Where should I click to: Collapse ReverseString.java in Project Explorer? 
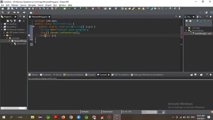(9, 41)
